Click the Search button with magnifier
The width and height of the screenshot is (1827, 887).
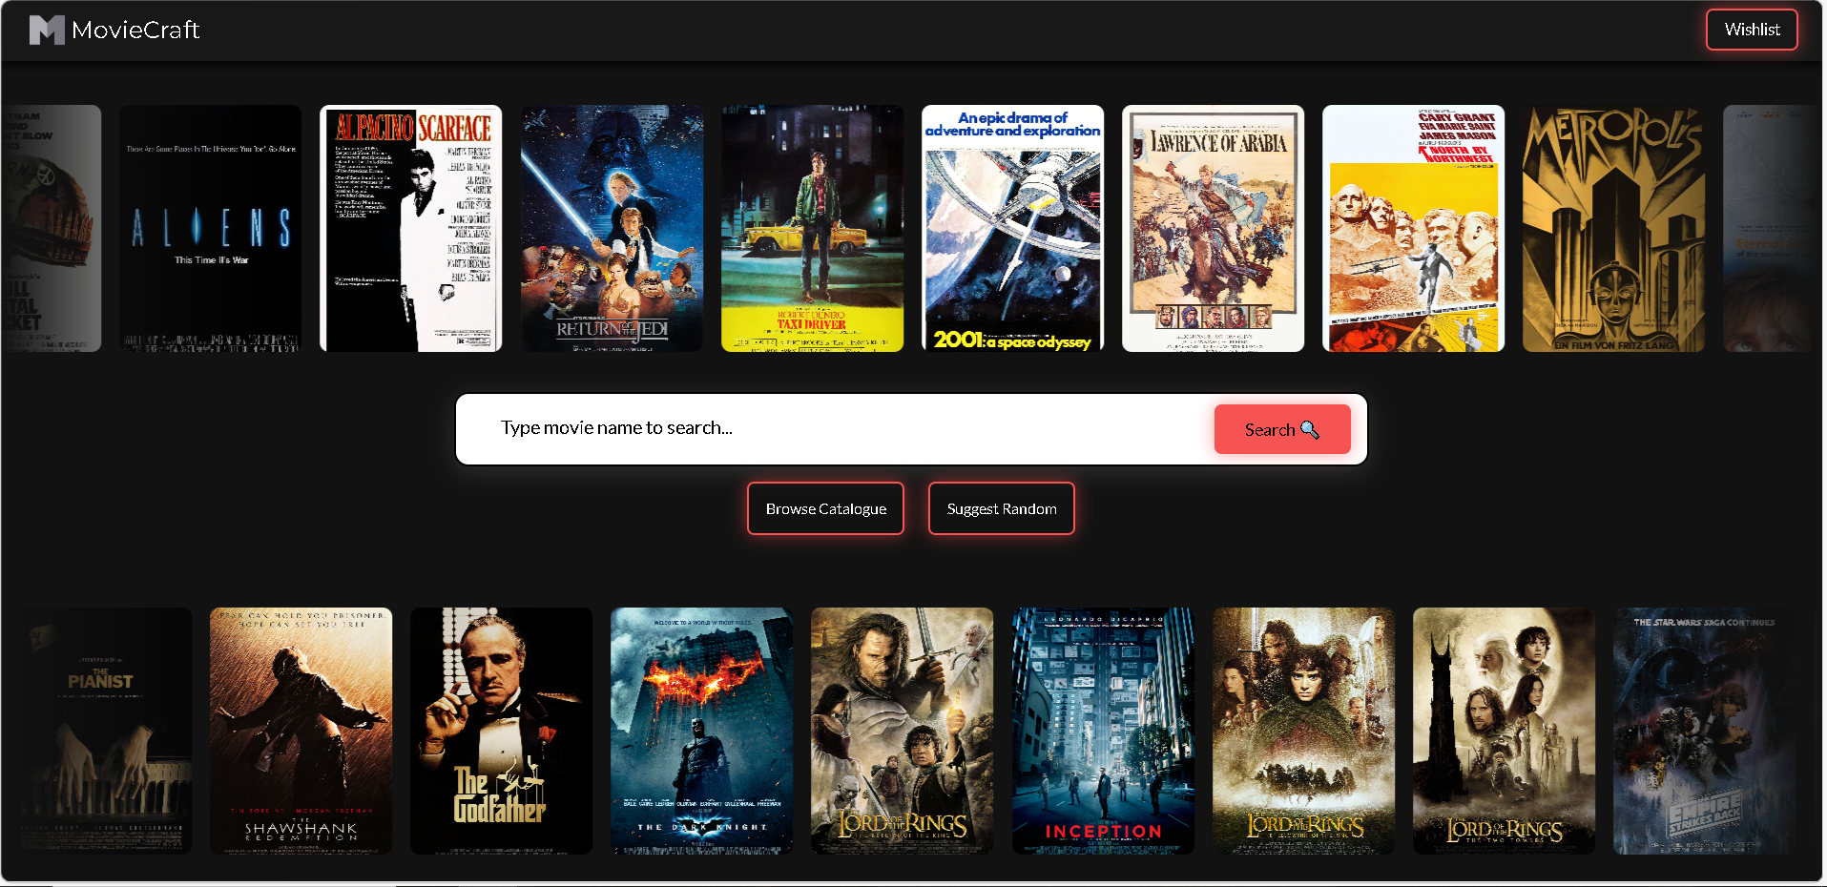(x=1282, y=429)
